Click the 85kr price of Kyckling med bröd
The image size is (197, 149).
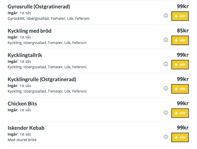pos(183,31)
